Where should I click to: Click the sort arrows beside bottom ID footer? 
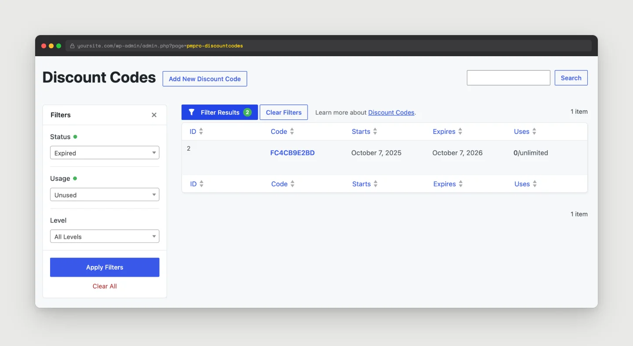point(201,184)
